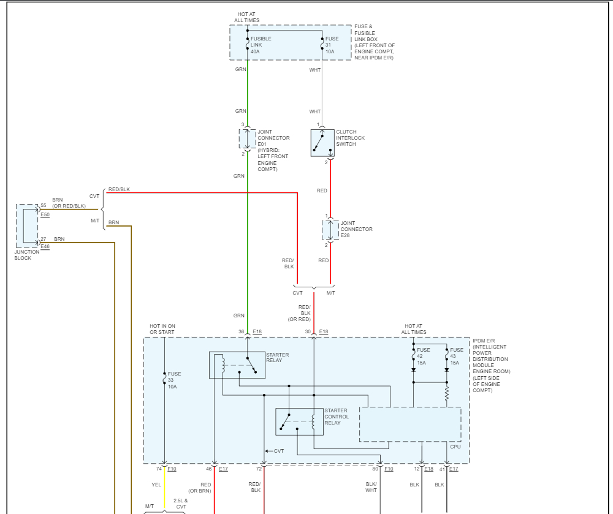Click the 'IPDM E/R' module description
613x514 pixels.
[x=492, y=366]
